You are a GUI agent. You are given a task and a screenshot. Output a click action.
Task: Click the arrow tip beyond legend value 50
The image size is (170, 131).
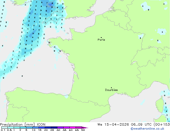85,128
